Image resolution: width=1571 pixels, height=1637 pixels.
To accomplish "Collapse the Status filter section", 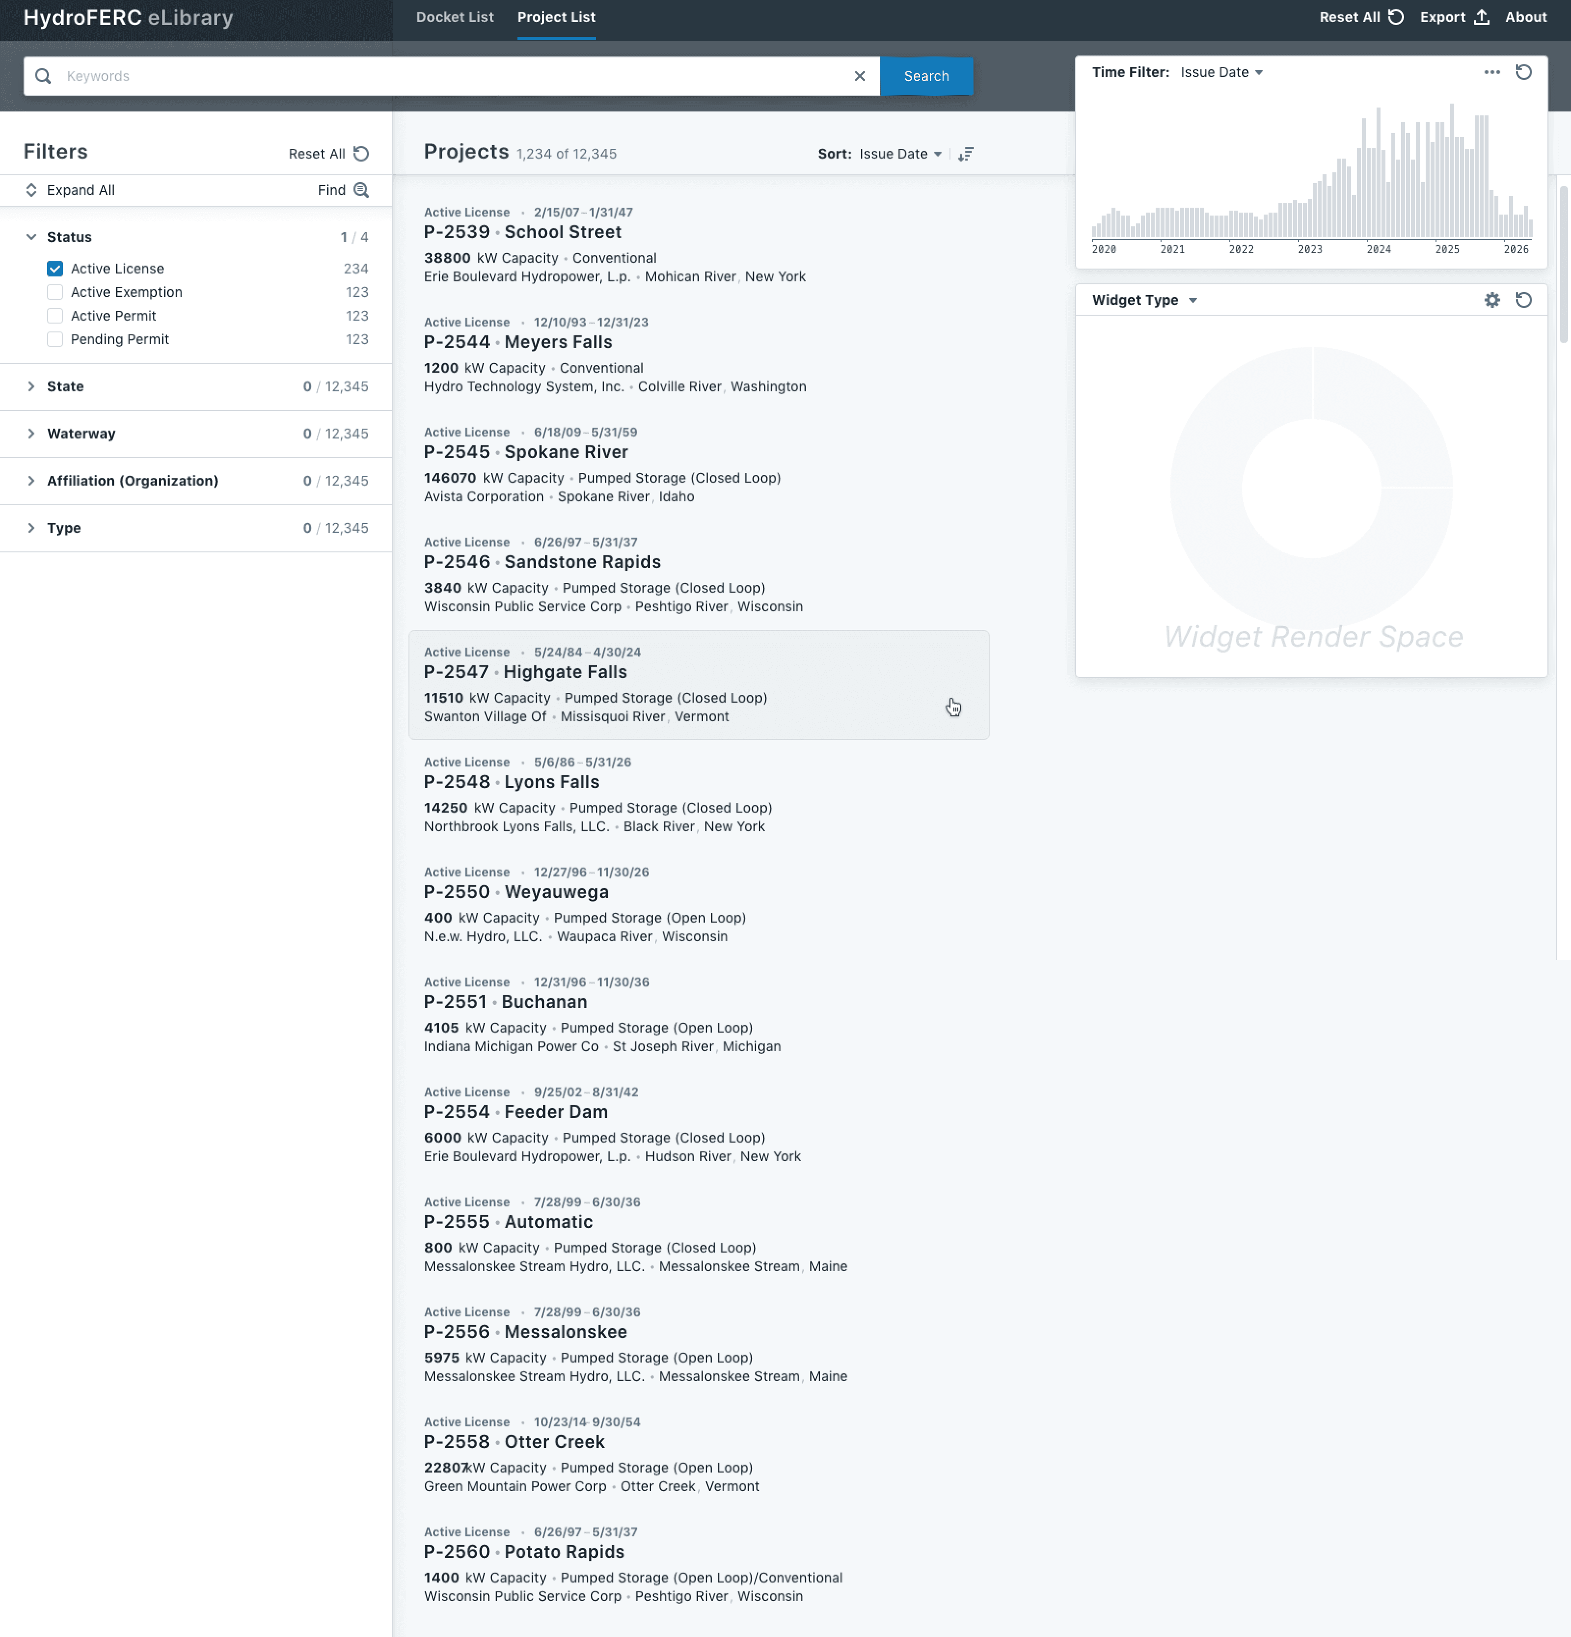I will (31, 237).
